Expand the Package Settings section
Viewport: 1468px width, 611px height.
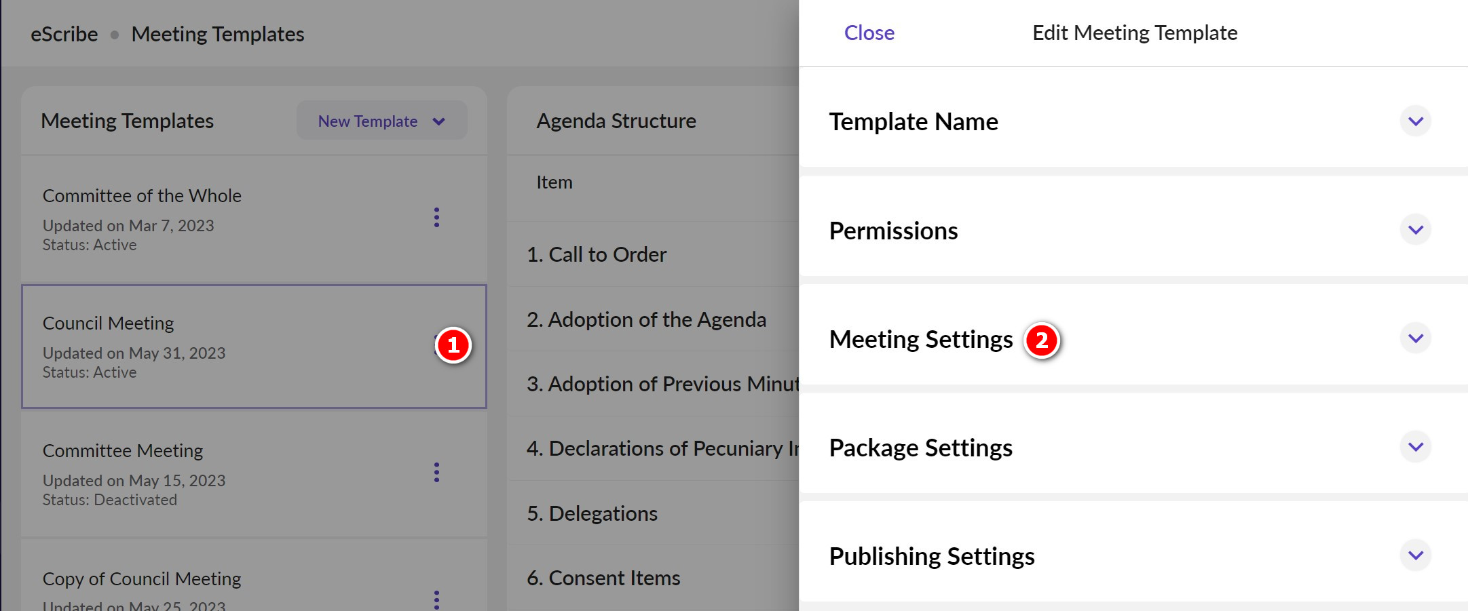[1415, 446]
